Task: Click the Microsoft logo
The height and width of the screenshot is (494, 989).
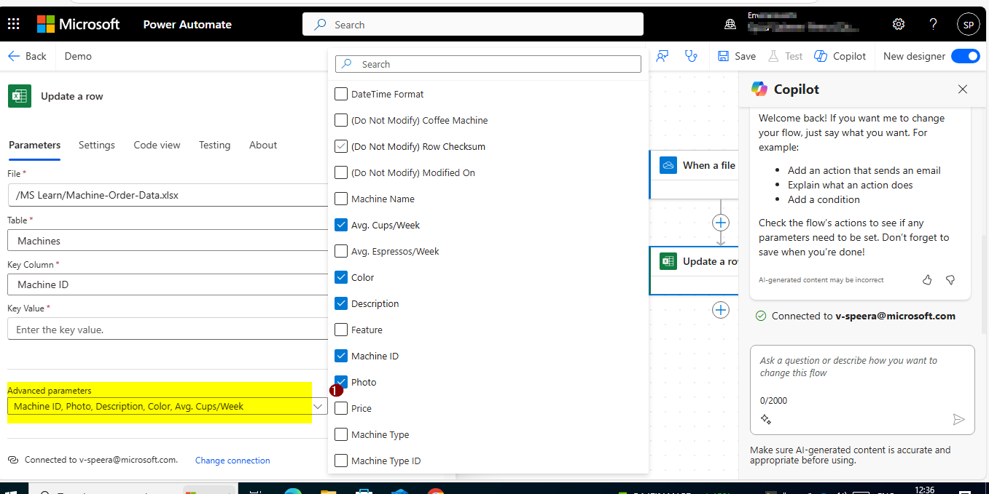Action: (79, 24)
